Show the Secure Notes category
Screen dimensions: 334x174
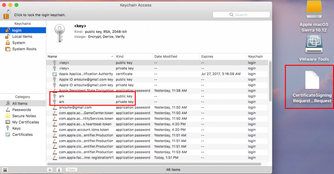point(23,116)
